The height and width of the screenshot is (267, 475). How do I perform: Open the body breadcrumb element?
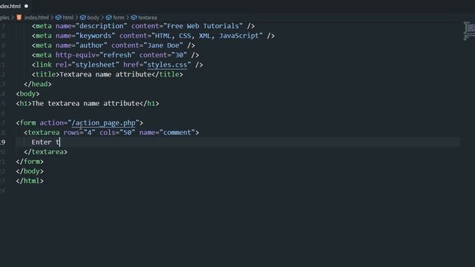[93, 18]
